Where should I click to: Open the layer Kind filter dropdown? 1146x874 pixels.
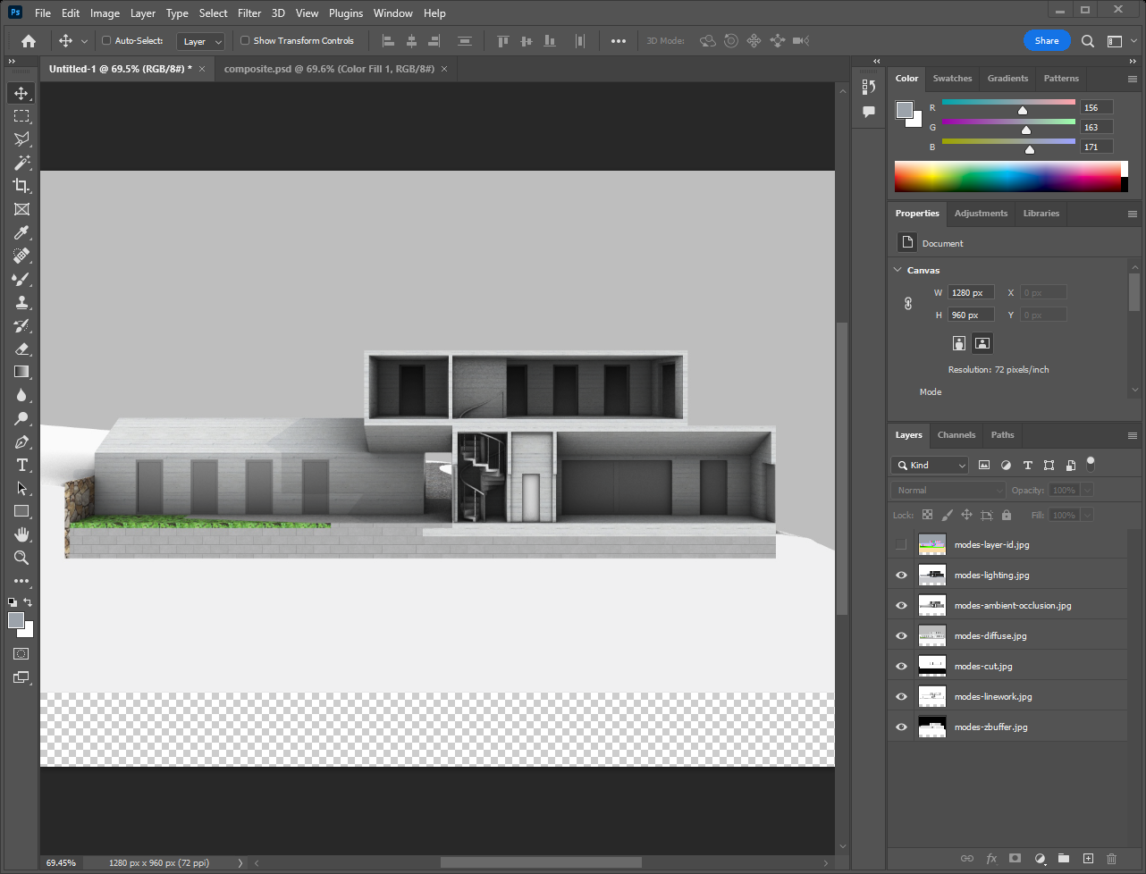tap(931, 465)
